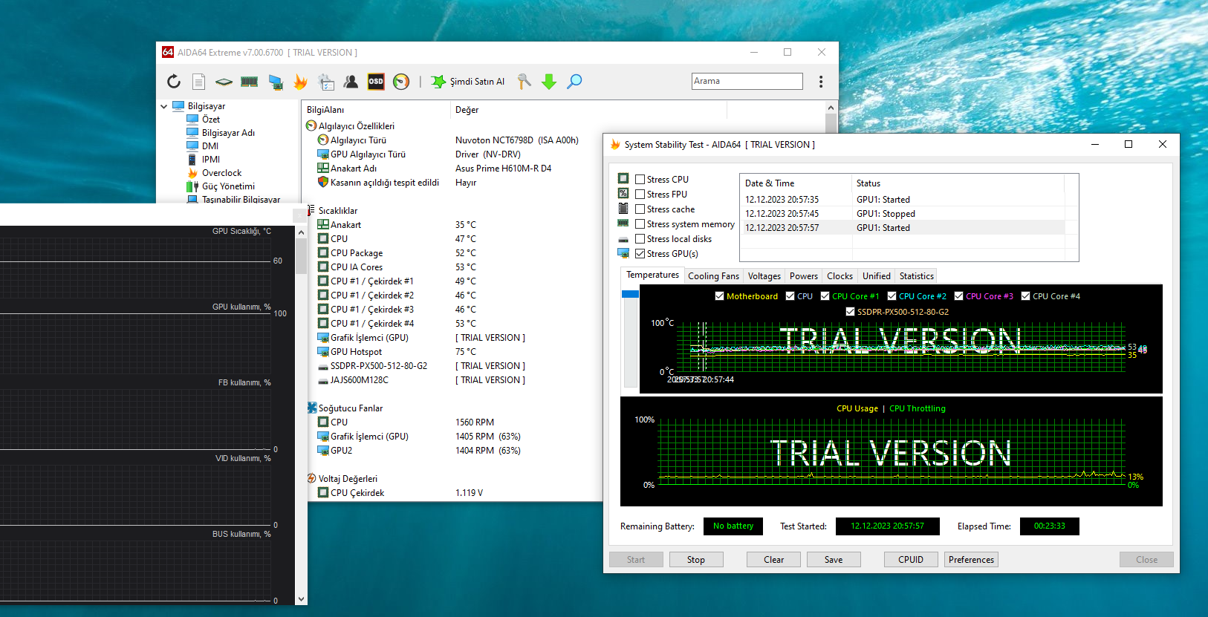Switch to the Cooling Fans tab

(713, 276)
